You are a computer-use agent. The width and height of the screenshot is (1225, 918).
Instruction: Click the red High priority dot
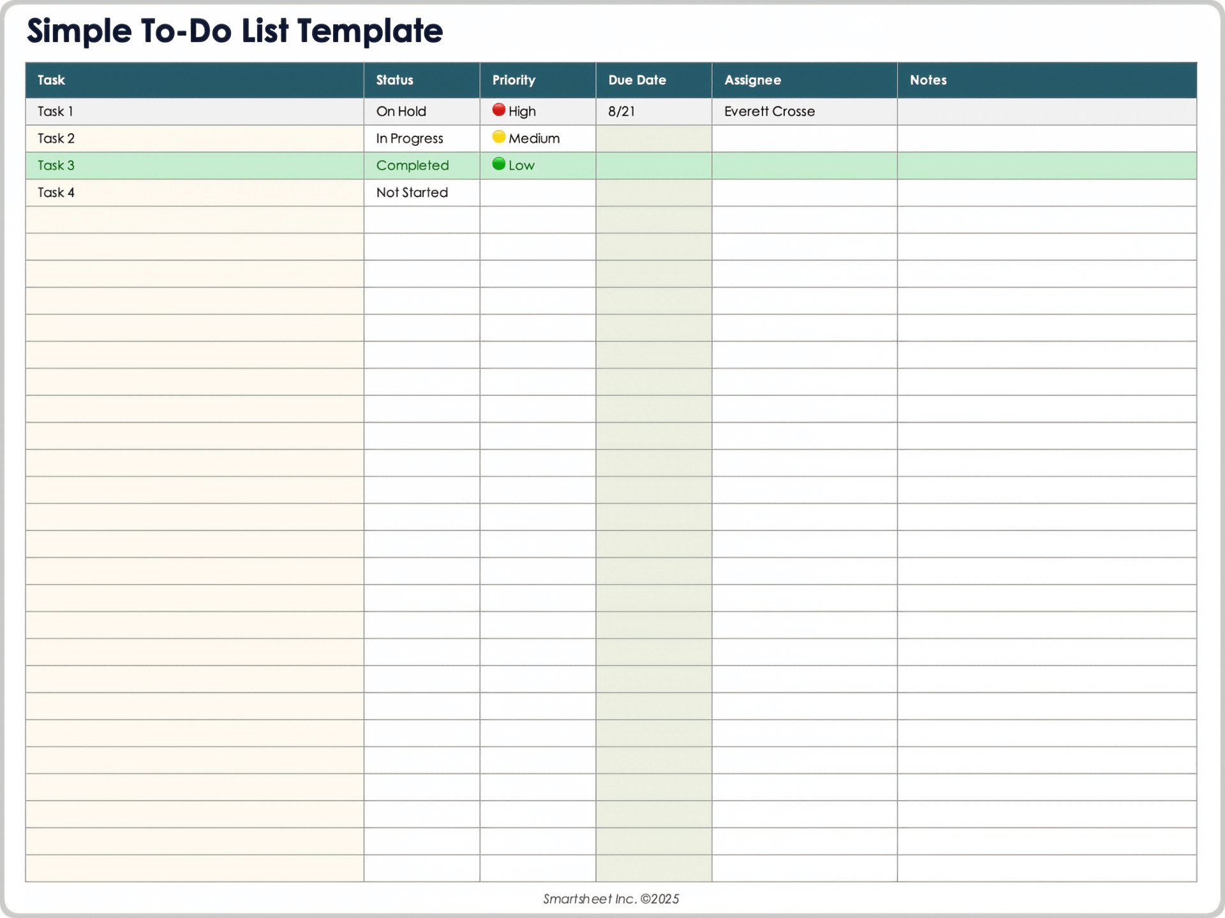tap(499, 110)
